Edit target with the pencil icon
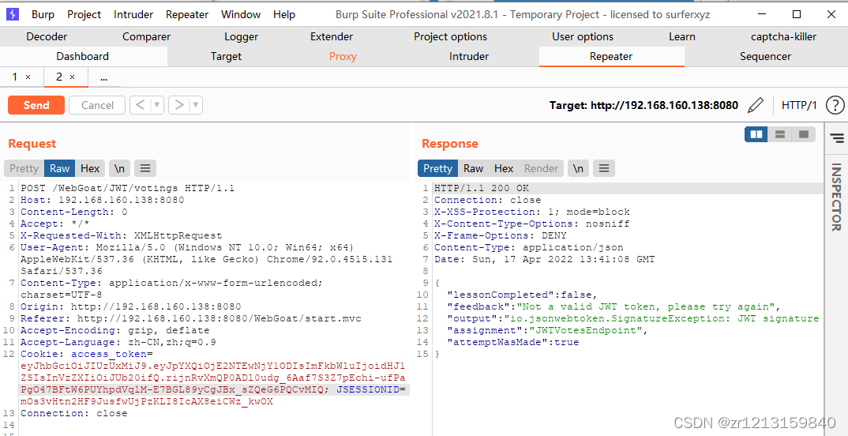The image size is (848, 436). click(x=755, y=105)
